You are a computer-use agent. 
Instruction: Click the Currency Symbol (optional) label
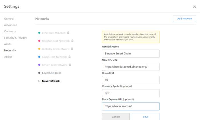pos(117,86)
